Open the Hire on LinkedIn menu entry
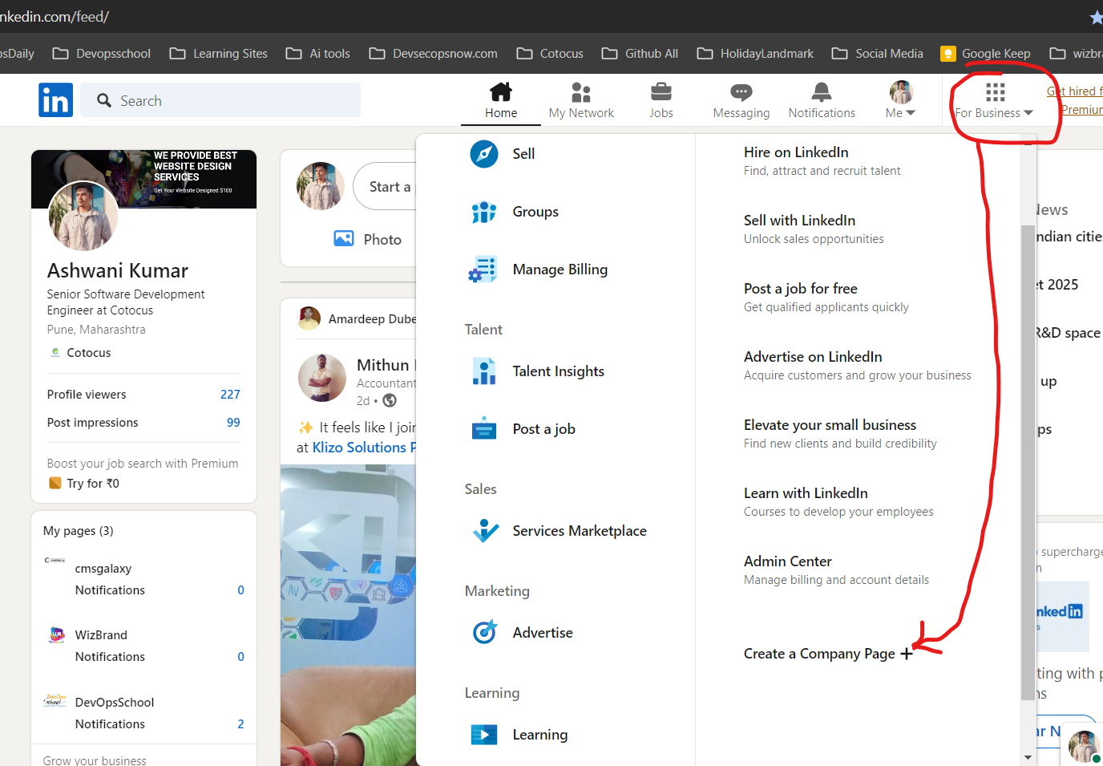Viewport: 1103px width, 766px height. [795, 152]
